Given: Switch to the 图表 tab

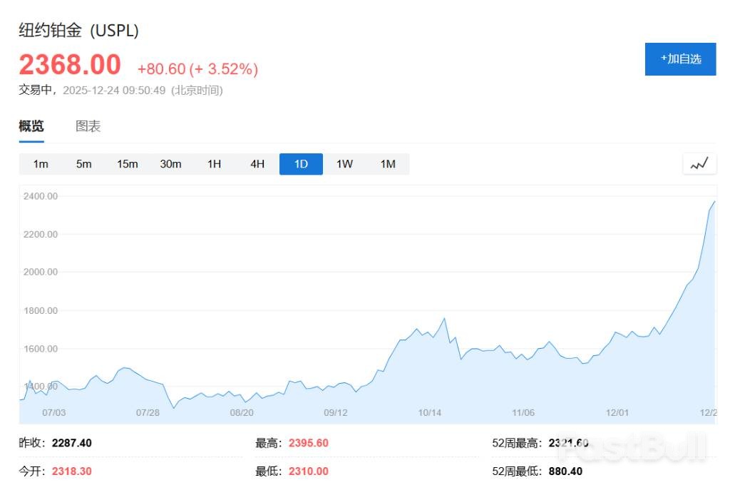Looking at the screenshot, I should point(88,126).
